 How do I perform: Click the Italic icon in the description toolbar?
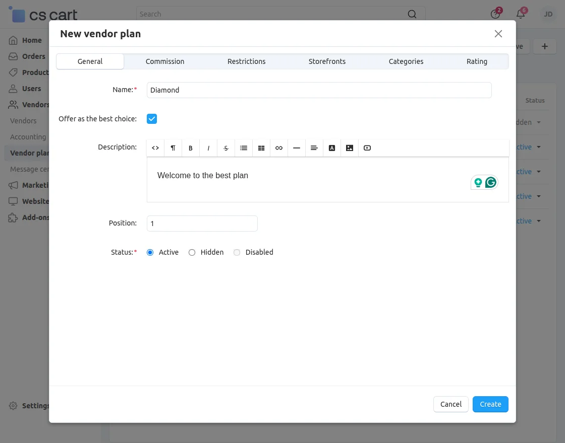[208, 147]
